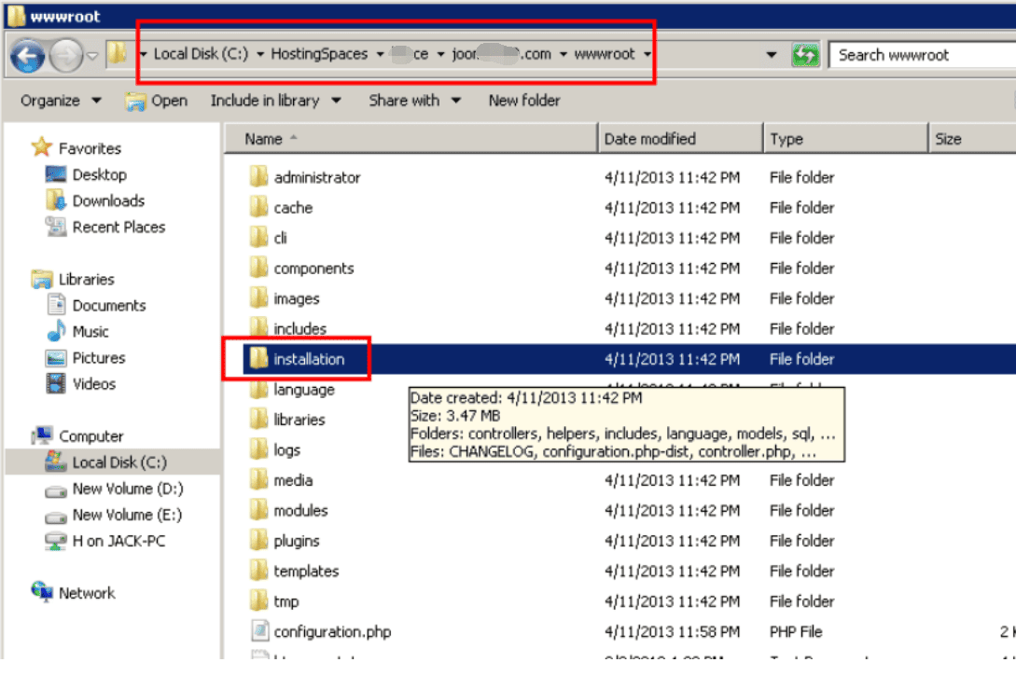Open the Include in library menu
The width and height of the screenshot is (1016, 676).
pos(276,101)
